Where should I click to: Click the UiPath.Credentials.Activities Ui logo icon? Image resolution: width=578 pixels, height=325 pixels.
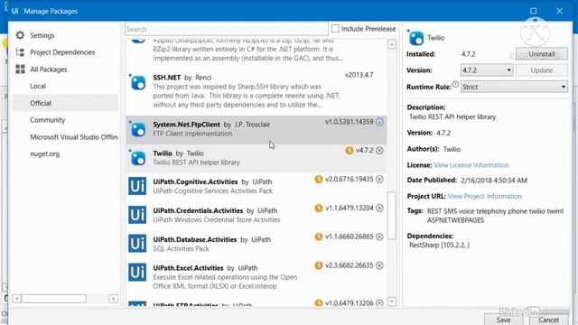pyautogui.click(x=137, y=215)
